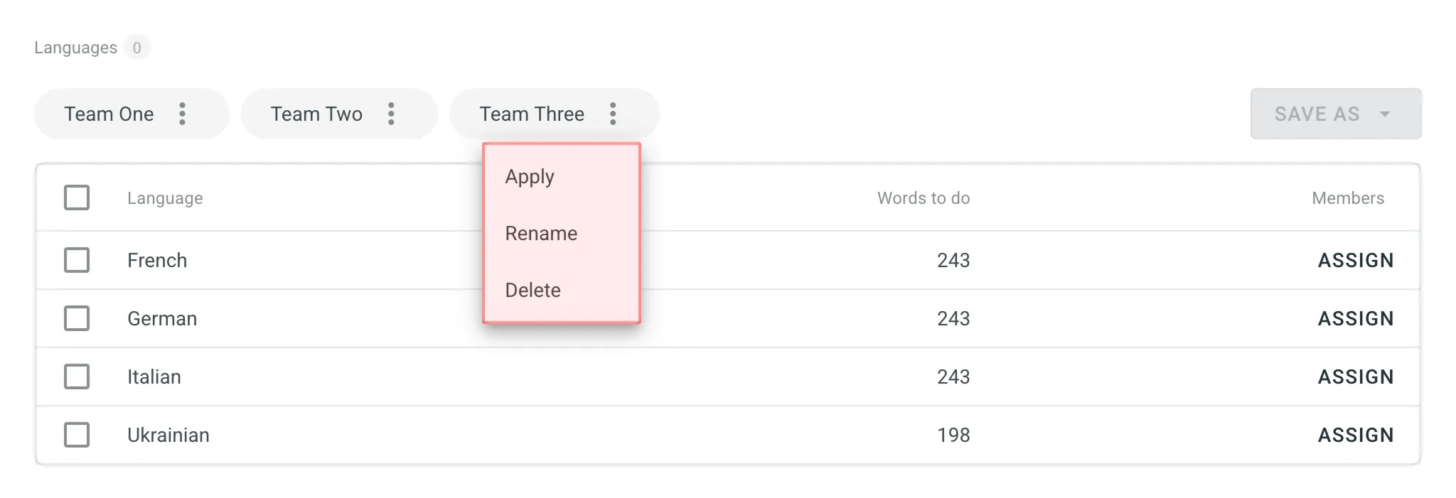The image size is (1456, 498).
Task: Assign members to the German language
Action: (x=1355, y=318)
